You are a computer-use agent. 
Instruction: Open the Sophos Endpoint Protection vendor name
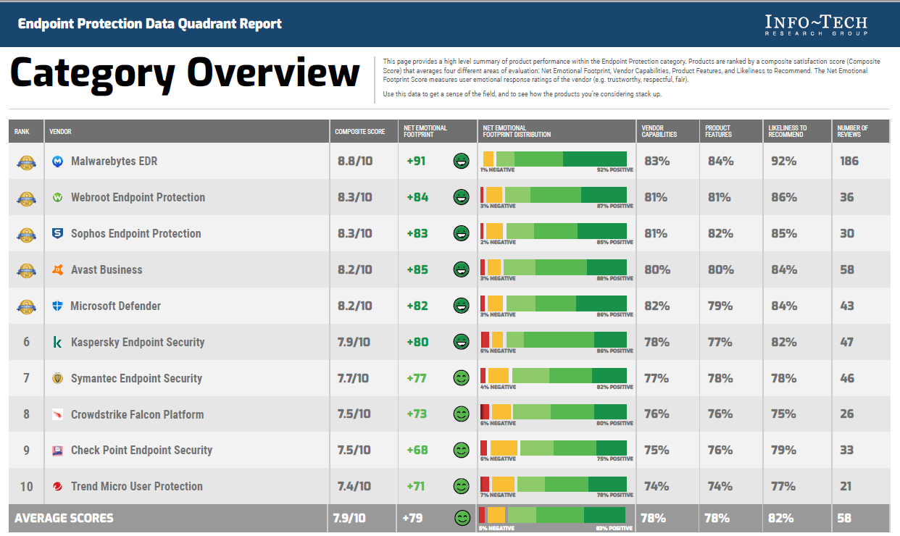point(136,233)
